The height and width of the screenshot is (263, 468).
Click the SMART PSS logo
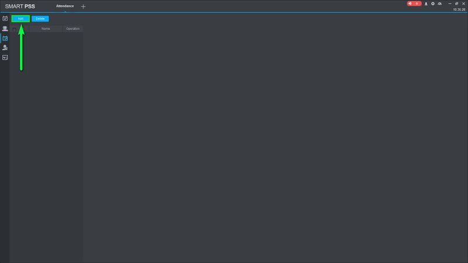point(20,6)
